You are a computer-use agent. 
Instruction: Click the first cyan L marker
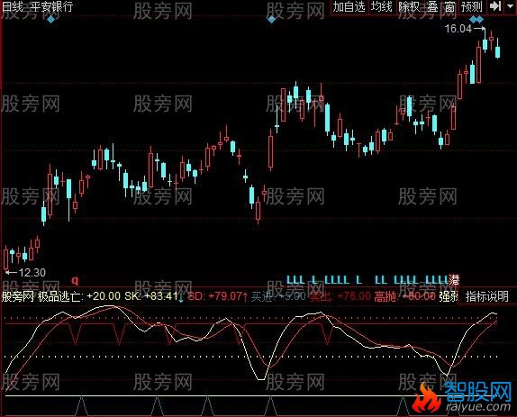tap(290, 280)
